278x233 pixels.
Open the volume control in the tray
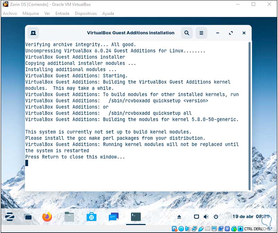(x=206, y=217)
